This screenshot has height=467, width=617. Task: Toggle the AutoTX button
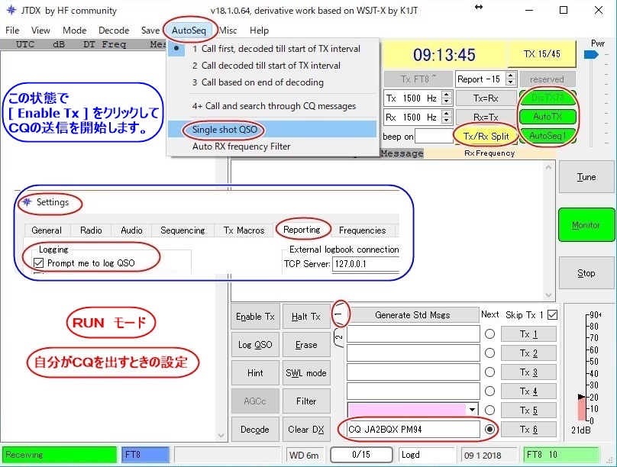coord(548,117)
